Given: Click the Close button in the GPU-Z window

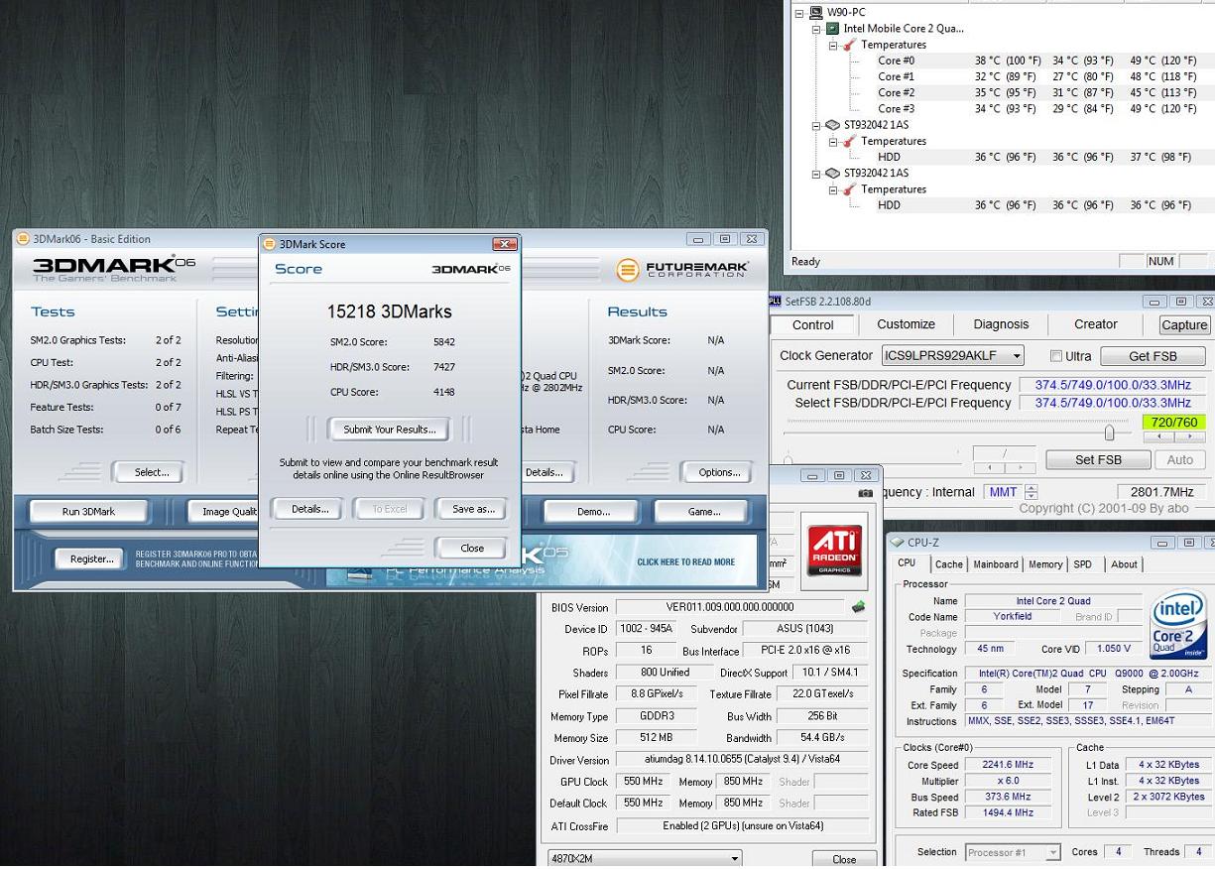Looking at the screenshot, I should point(844,859).
